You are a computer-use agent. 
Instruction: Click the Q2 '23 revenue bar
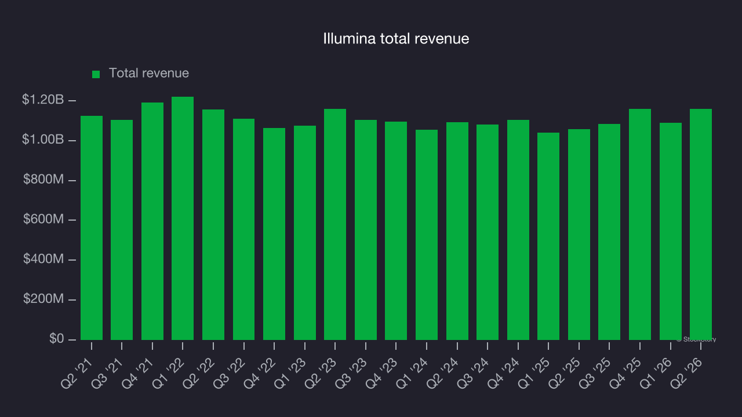tap(335, 224)
